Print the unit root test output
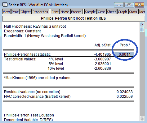The height and width of the screenshot is (123, 147). pos(55,12)
